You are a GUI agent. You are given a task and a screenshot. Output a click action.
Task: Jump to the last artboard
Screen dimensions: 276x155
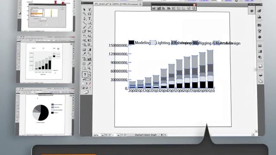coord(125,135)
